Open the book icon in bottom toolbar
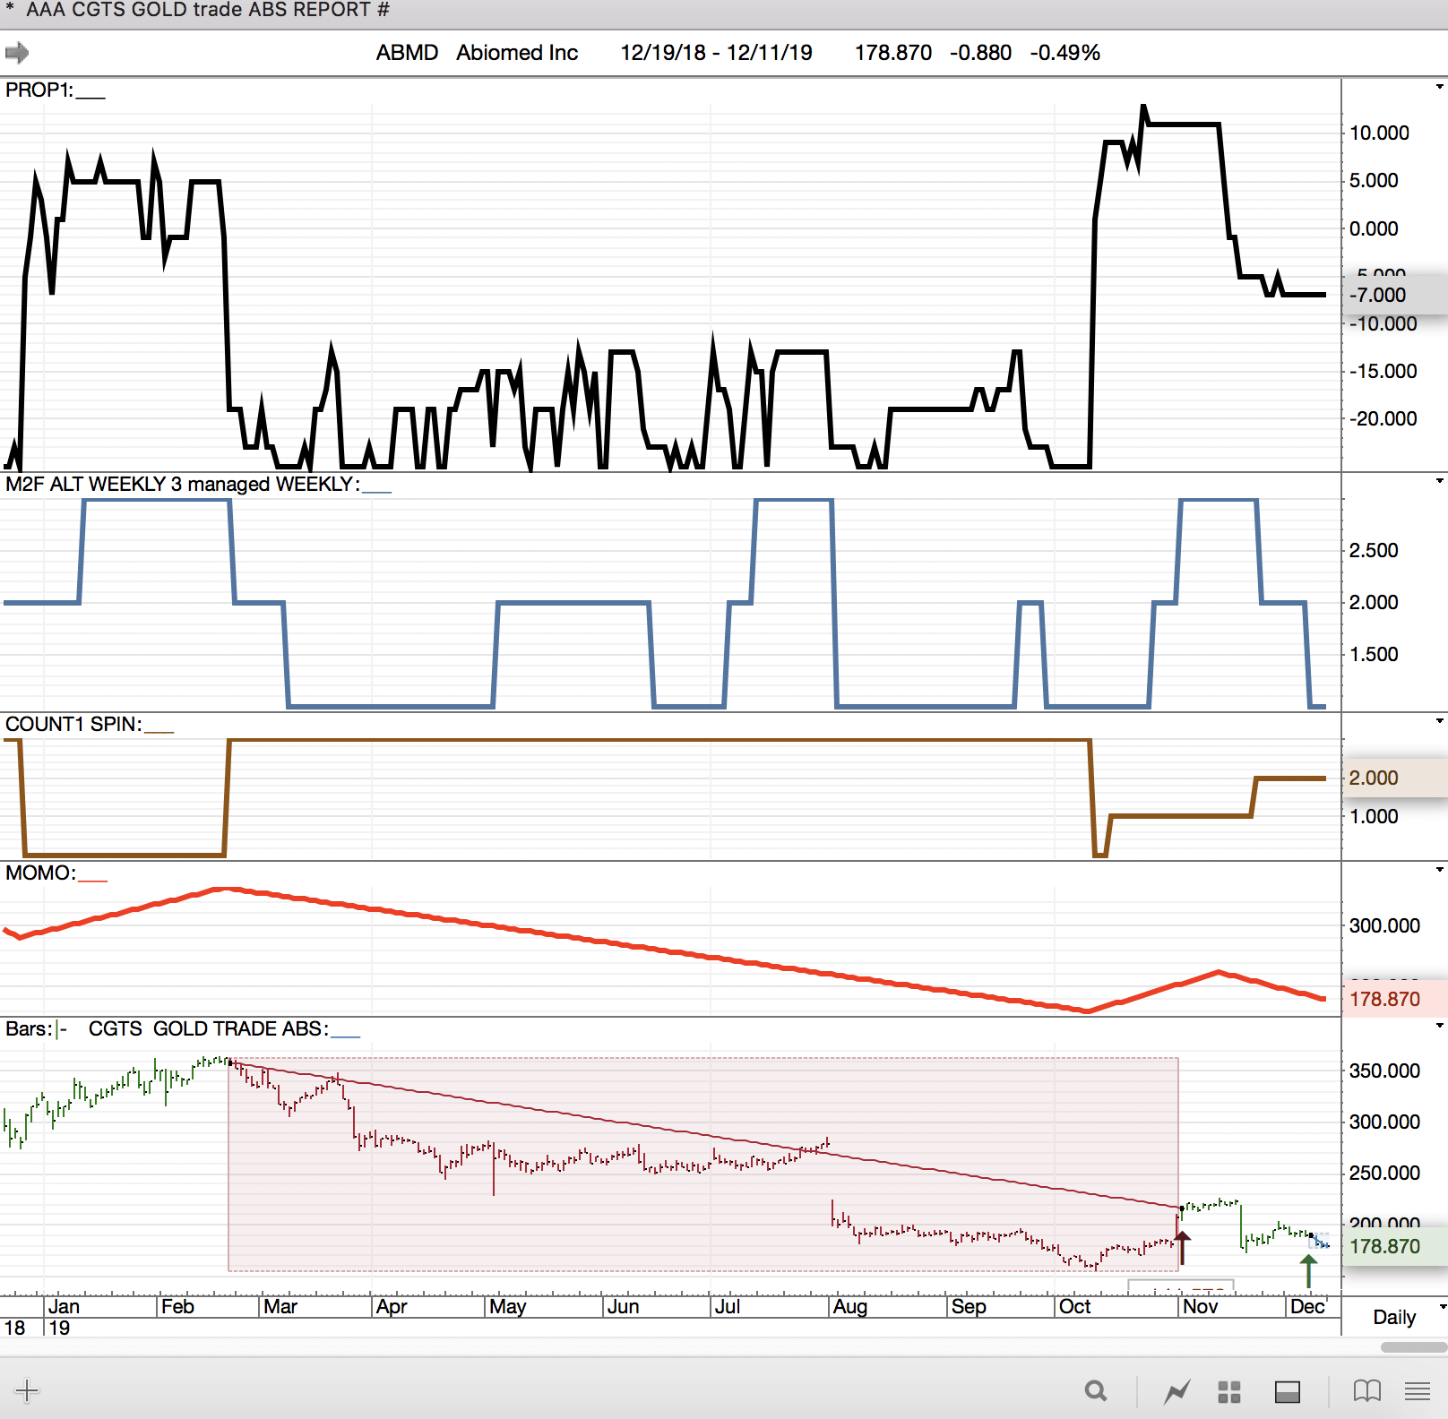 pyautogui.click(x=1366, y=1391)
